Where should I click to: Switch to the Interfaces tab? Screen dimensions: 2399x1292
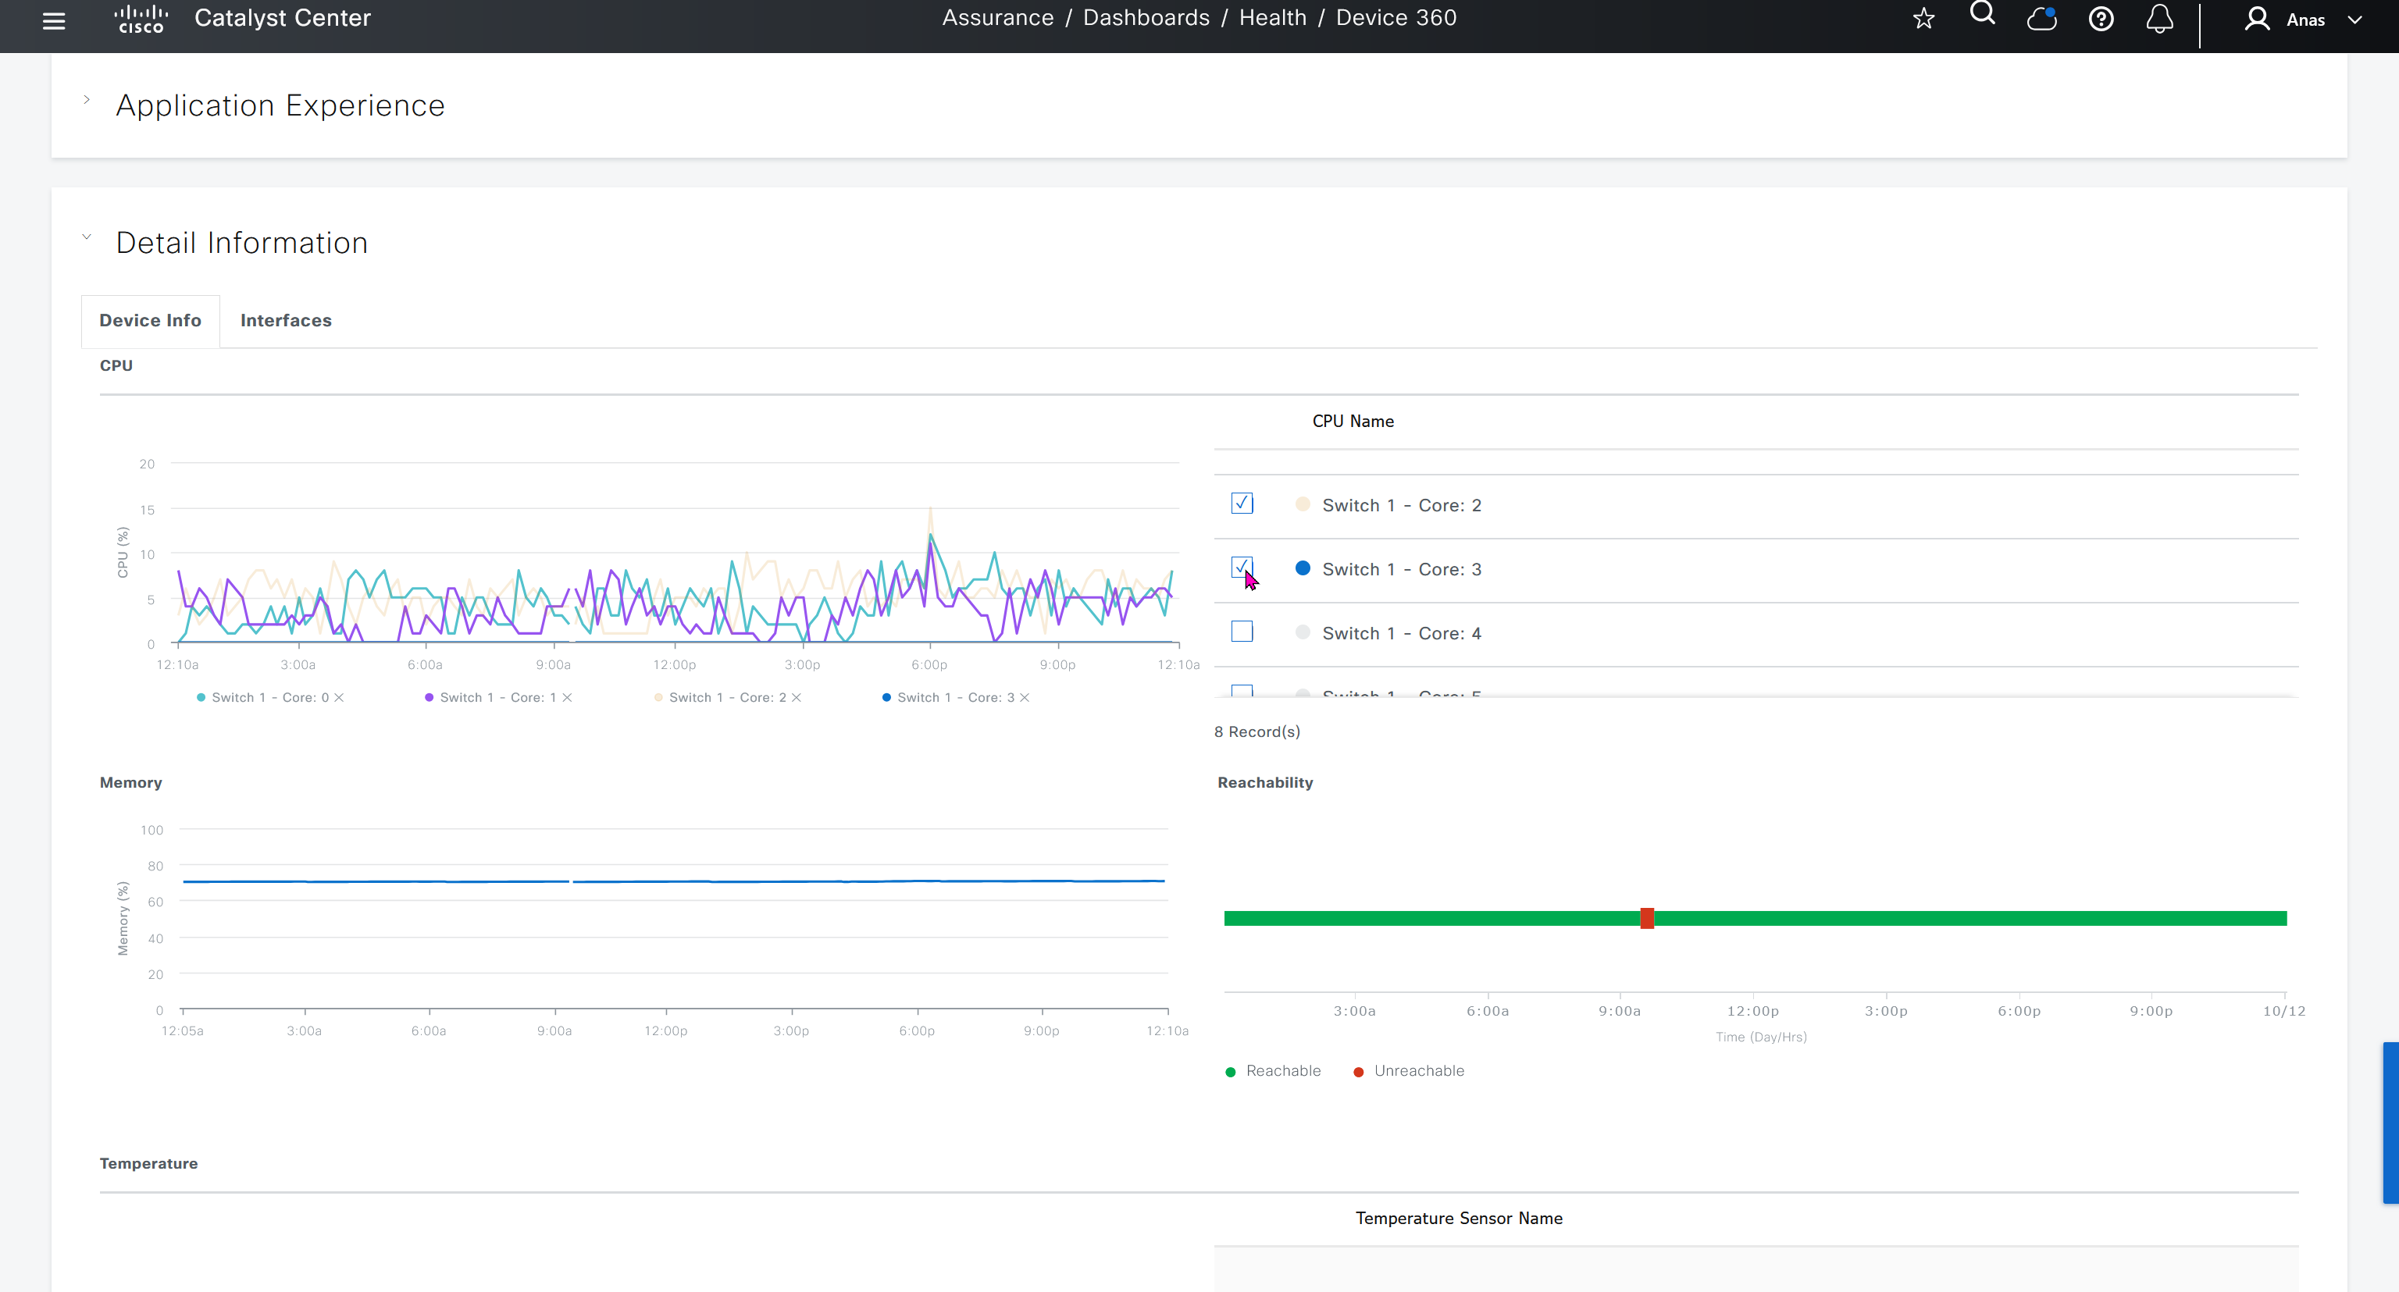(x=286, y=320)
